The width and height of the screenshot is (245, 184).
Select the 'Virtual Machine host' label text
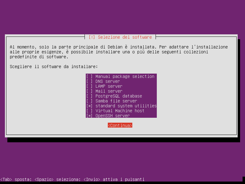click(120, 111)
